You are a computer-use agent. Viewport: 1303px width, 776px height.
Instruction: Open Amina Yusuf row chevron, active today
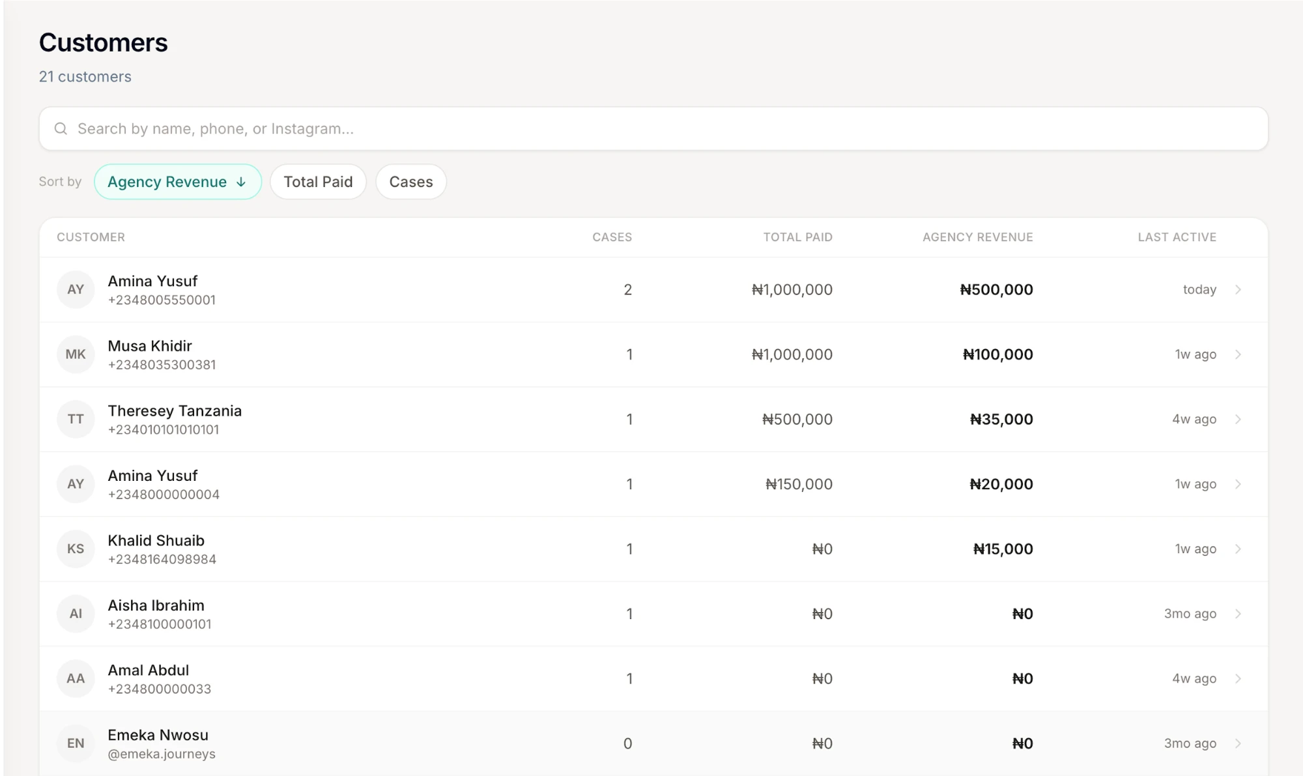1238,289
